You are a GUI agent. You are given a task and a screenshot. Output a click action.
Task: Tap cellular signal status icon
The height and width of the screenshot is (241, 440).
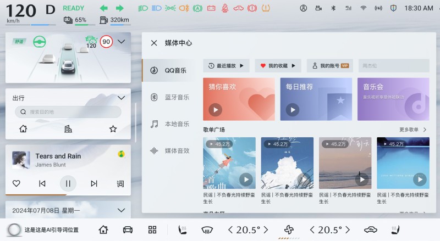pos(348,8)
